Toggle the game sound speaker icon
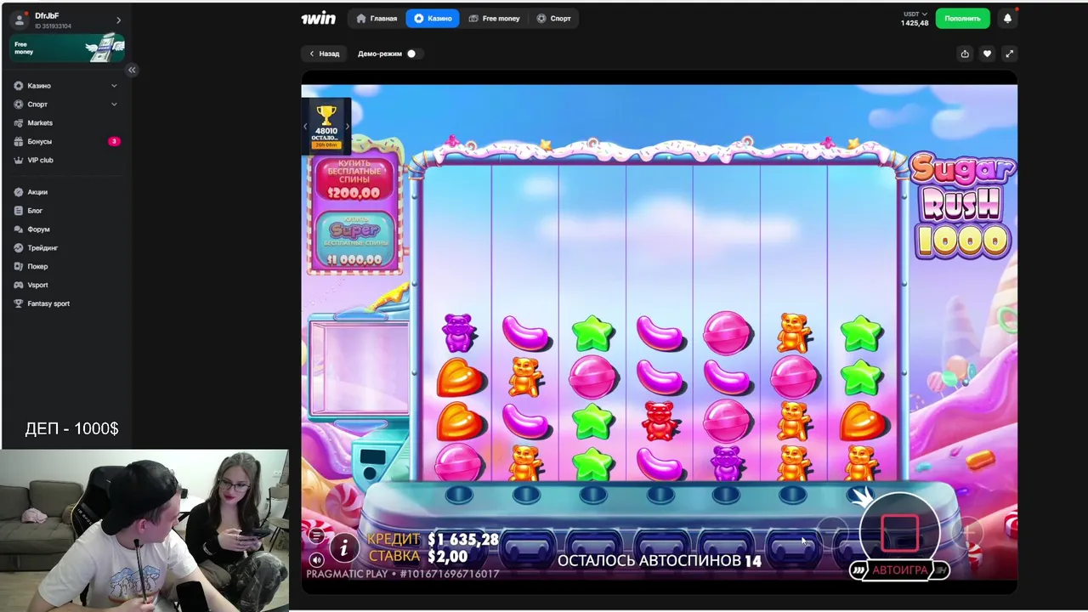The width and height of the screenshot is (1088, 612). [x=316, y=559]
